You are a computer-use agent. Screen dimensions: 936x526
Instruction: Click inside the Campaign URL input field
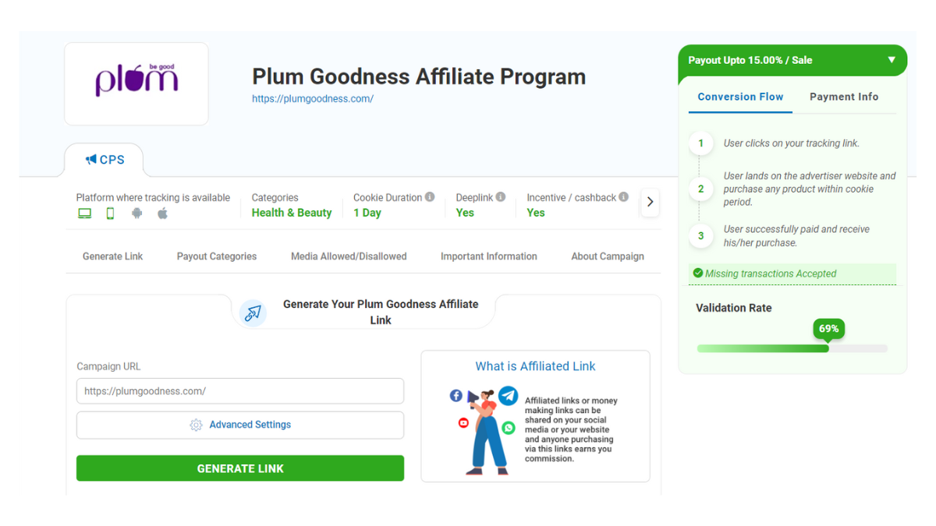[x=239, y=390]
